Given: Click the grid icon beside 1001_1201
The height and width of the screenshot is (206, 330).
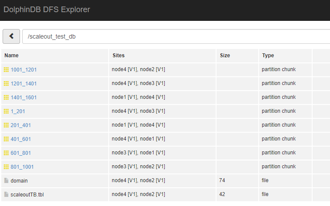Looking at the screenshot, I should click(6, 70).
